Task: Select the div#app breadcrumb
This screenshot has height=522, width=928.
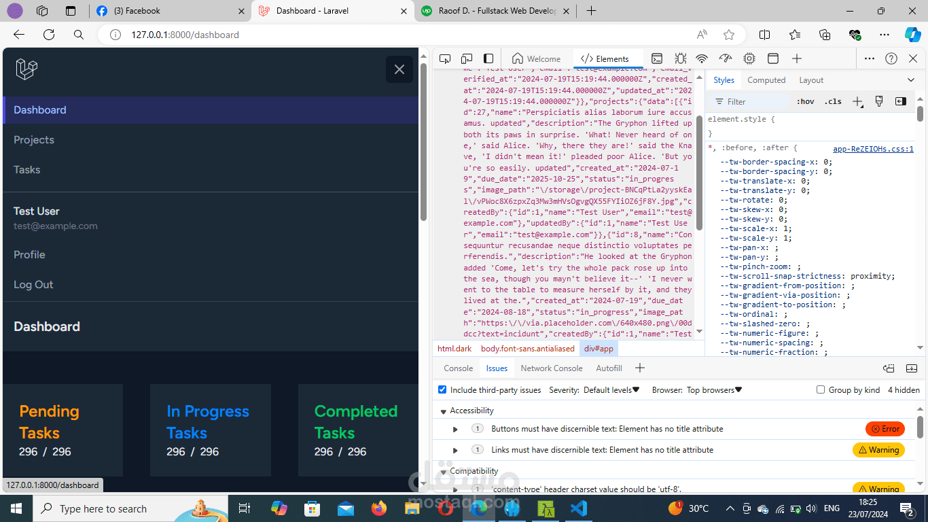Action: (599, 349)
